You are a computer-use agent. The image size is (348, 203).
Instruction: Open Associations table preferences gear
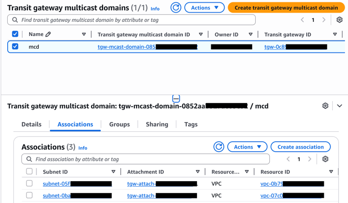(x=325, y=159)
